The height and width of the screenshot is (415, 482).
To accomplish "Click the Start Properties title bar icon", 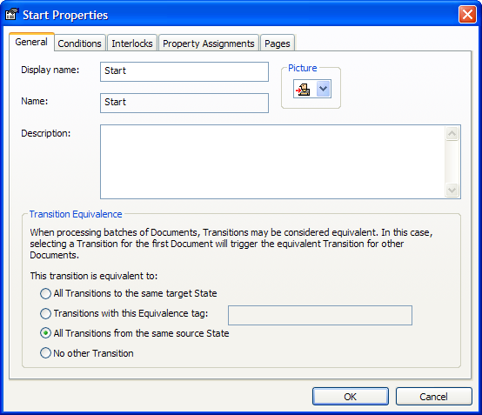I will click(x=11, y=15).
